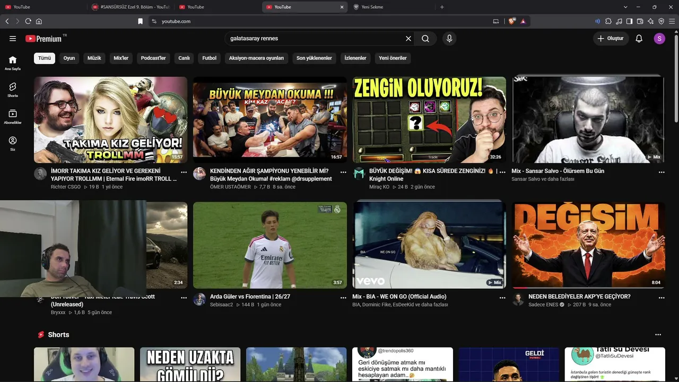The image size is (679, 382).
Task: Close the active YouTube tab
Action: click(342, 7)
